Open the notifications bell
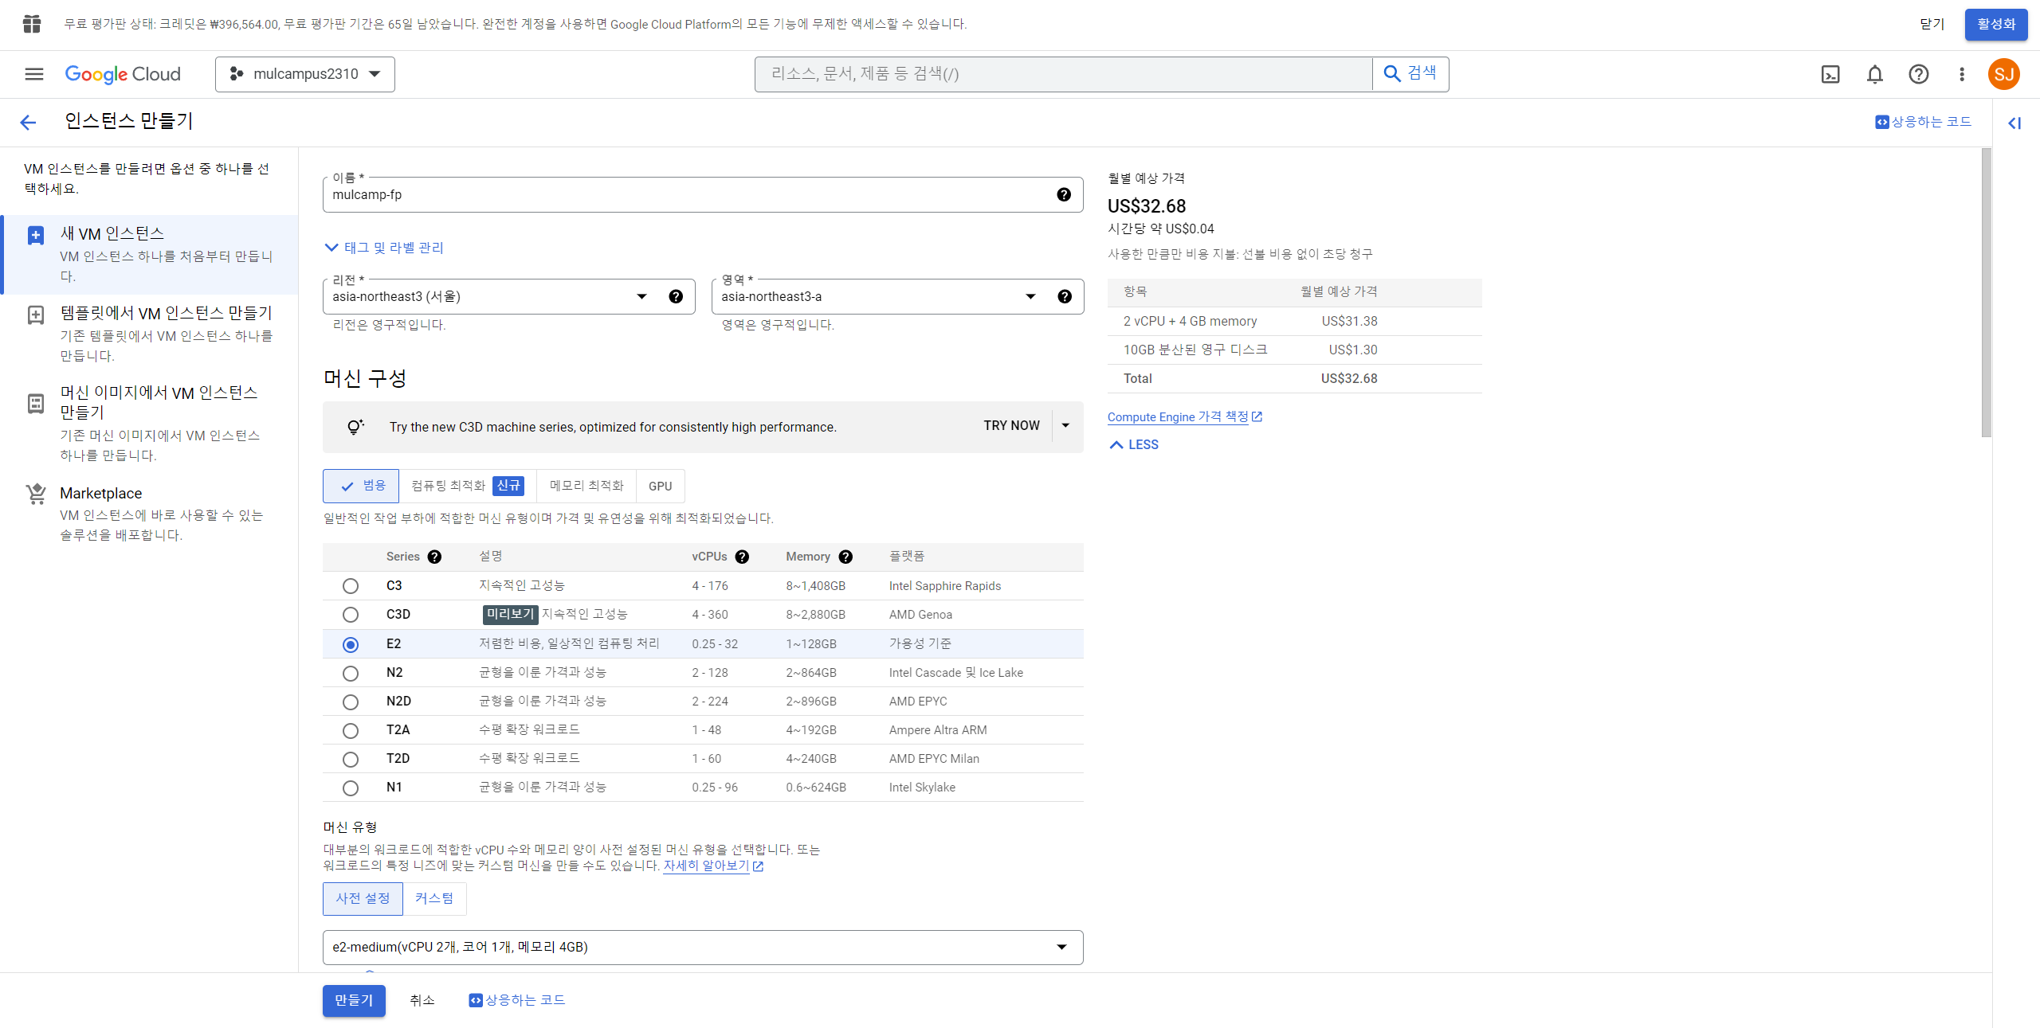 [x=1874, y=74]
